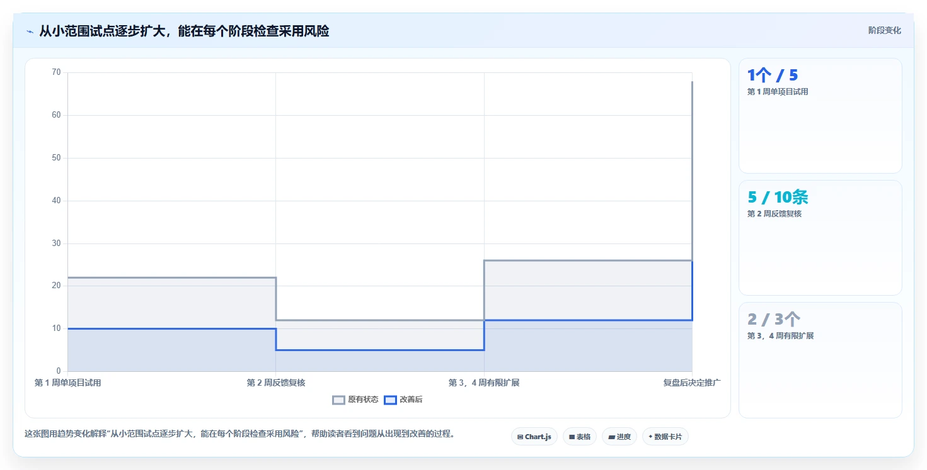Click the 第 3、4 周有限扩展 card subtitle
This screenshot has height=470, width=927.
click(x=781, y=336)
